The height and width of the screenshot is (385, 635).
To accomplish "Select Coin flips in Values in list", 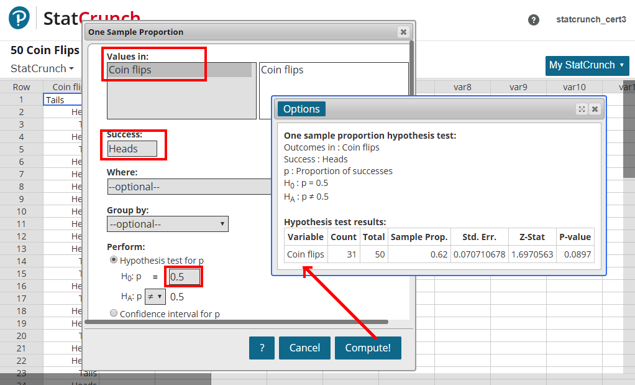I will [179, 70].
